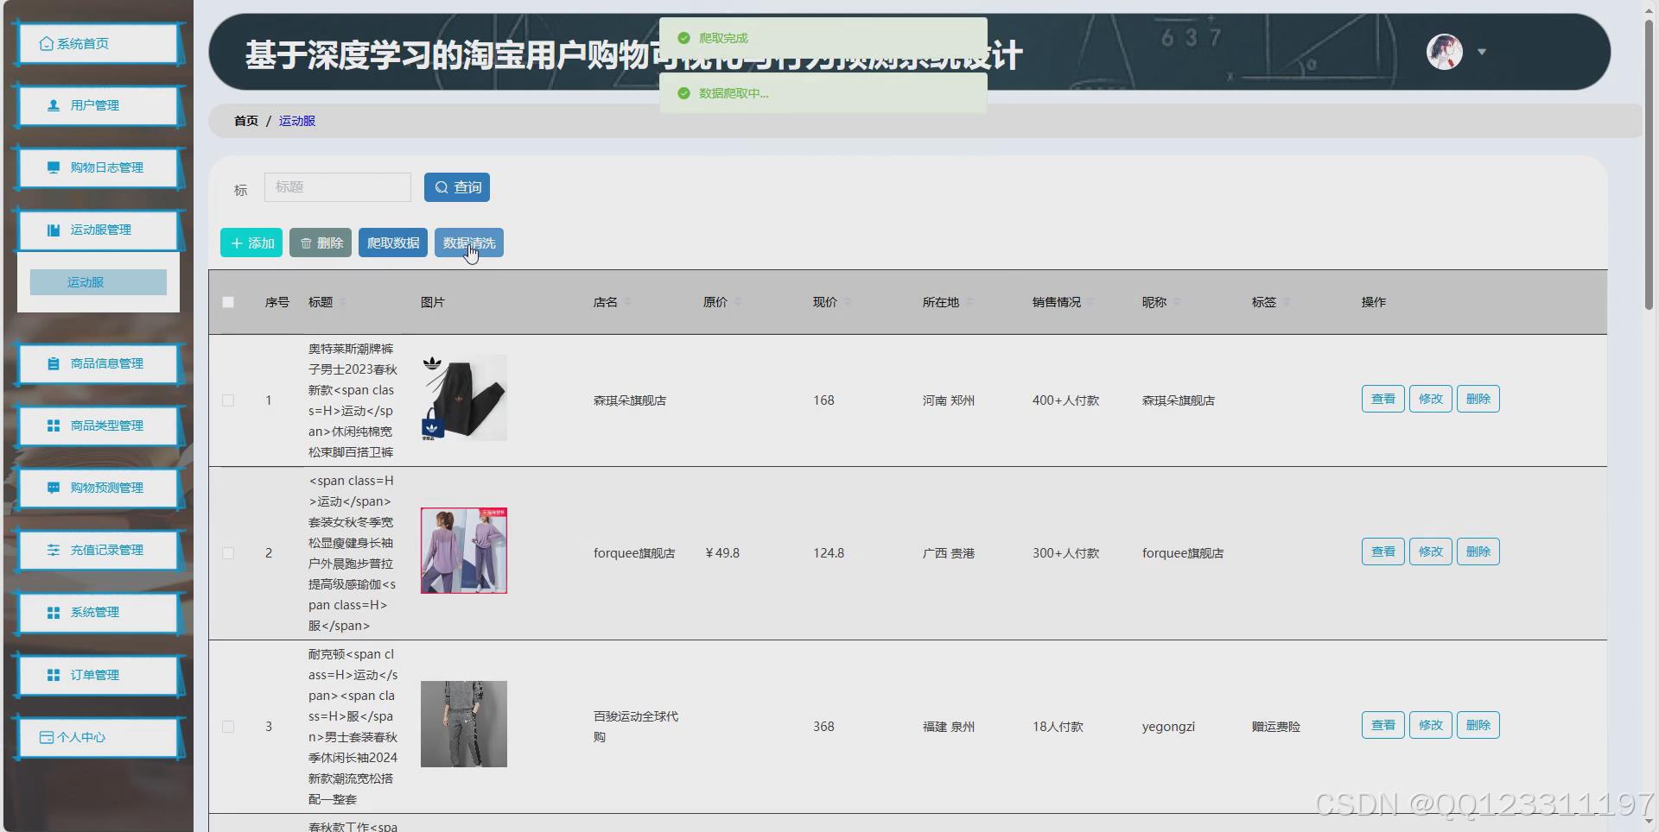The height and width of the screenshot is (832, 1659).
Task: Click the 添加 button
Action: [251, 243]
